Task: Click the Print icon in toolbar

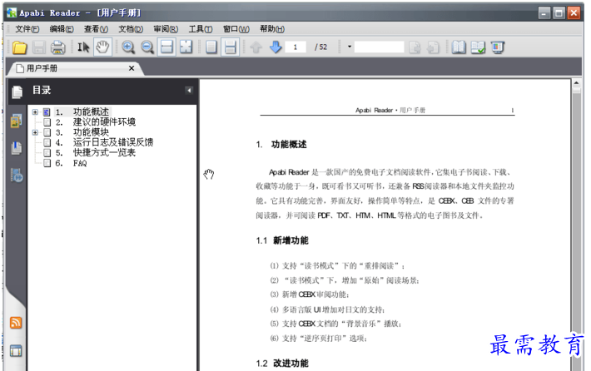Action: [57, 47]
